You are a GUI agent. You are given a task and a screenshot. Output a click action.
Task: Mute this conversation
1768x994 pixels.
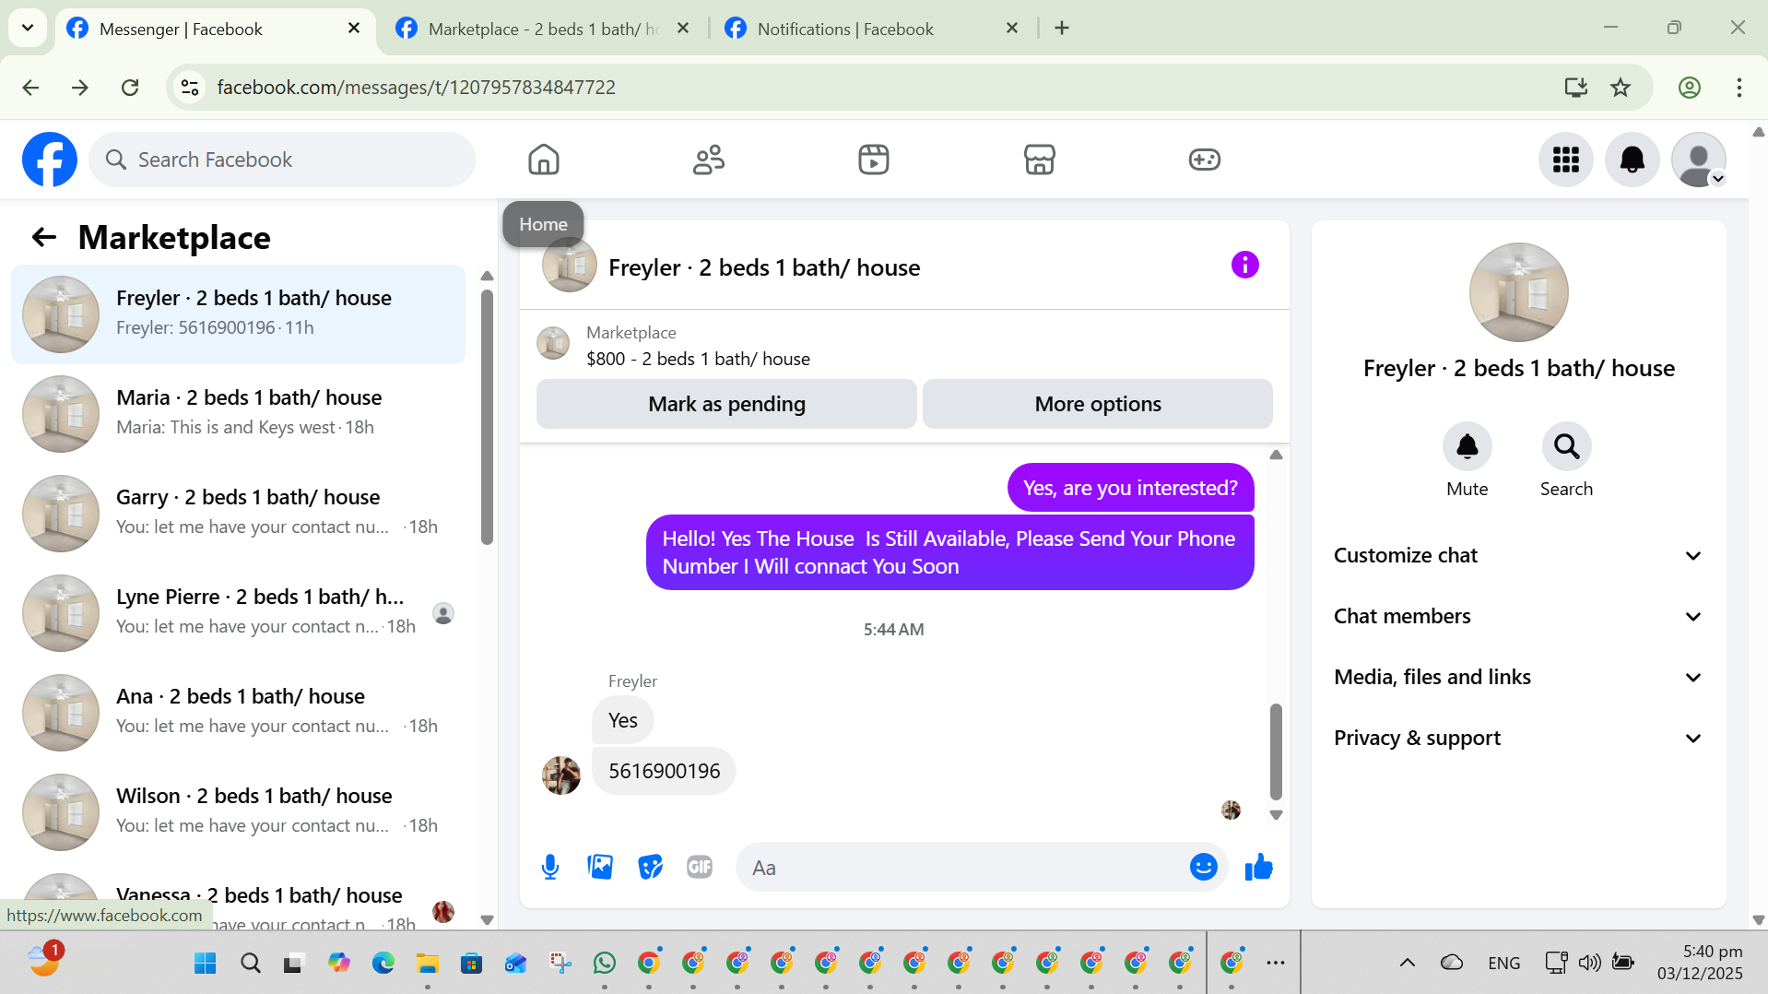1467,447
